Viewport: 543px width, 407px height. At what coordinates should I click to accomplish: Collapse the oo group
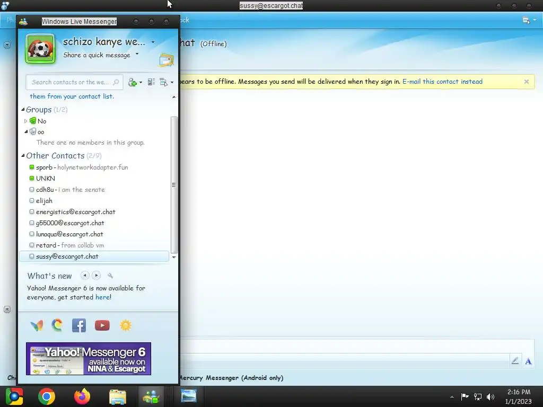pyautogui.click(x=26, y=131)
